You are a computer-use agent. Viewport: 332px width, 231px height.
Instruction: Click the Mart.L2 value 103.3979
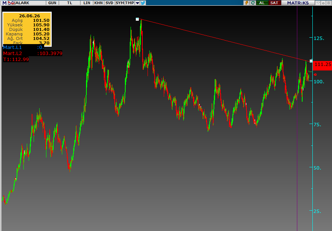pos(50,53)
